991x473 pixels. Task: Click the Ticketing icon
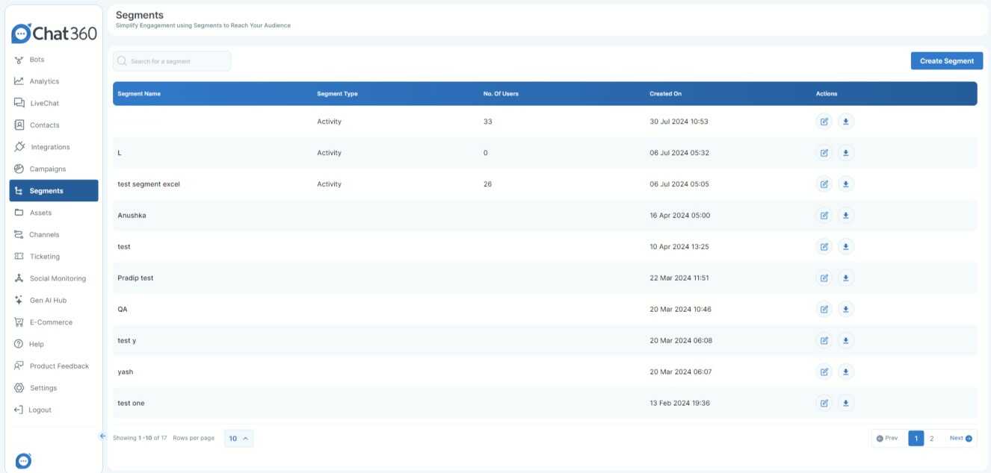[19, 256]
